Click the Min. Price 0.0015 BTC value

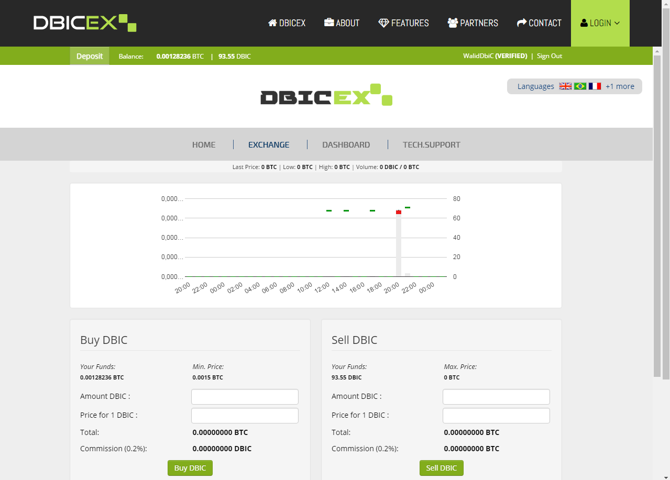(x=207, y=377)
